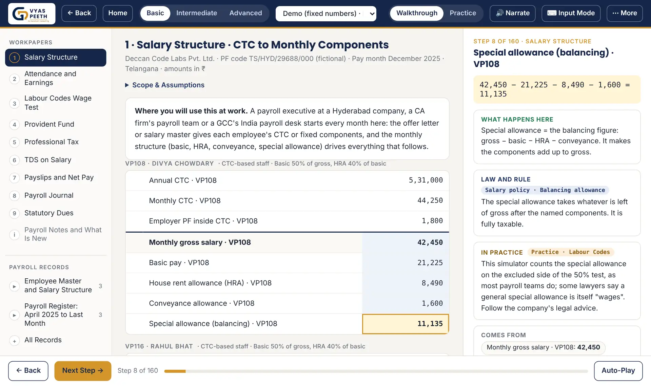The image size is (651, 386).
Task: Click the Next Step button
Action: point(83,371)
